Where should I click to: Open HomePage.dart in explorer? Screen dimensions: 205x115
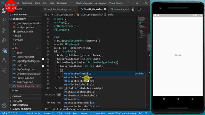[x=25, y=57]
